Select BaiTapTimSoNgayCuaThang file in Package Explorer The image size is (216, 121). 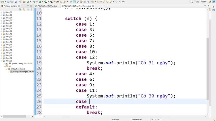(x=23, y=72)
